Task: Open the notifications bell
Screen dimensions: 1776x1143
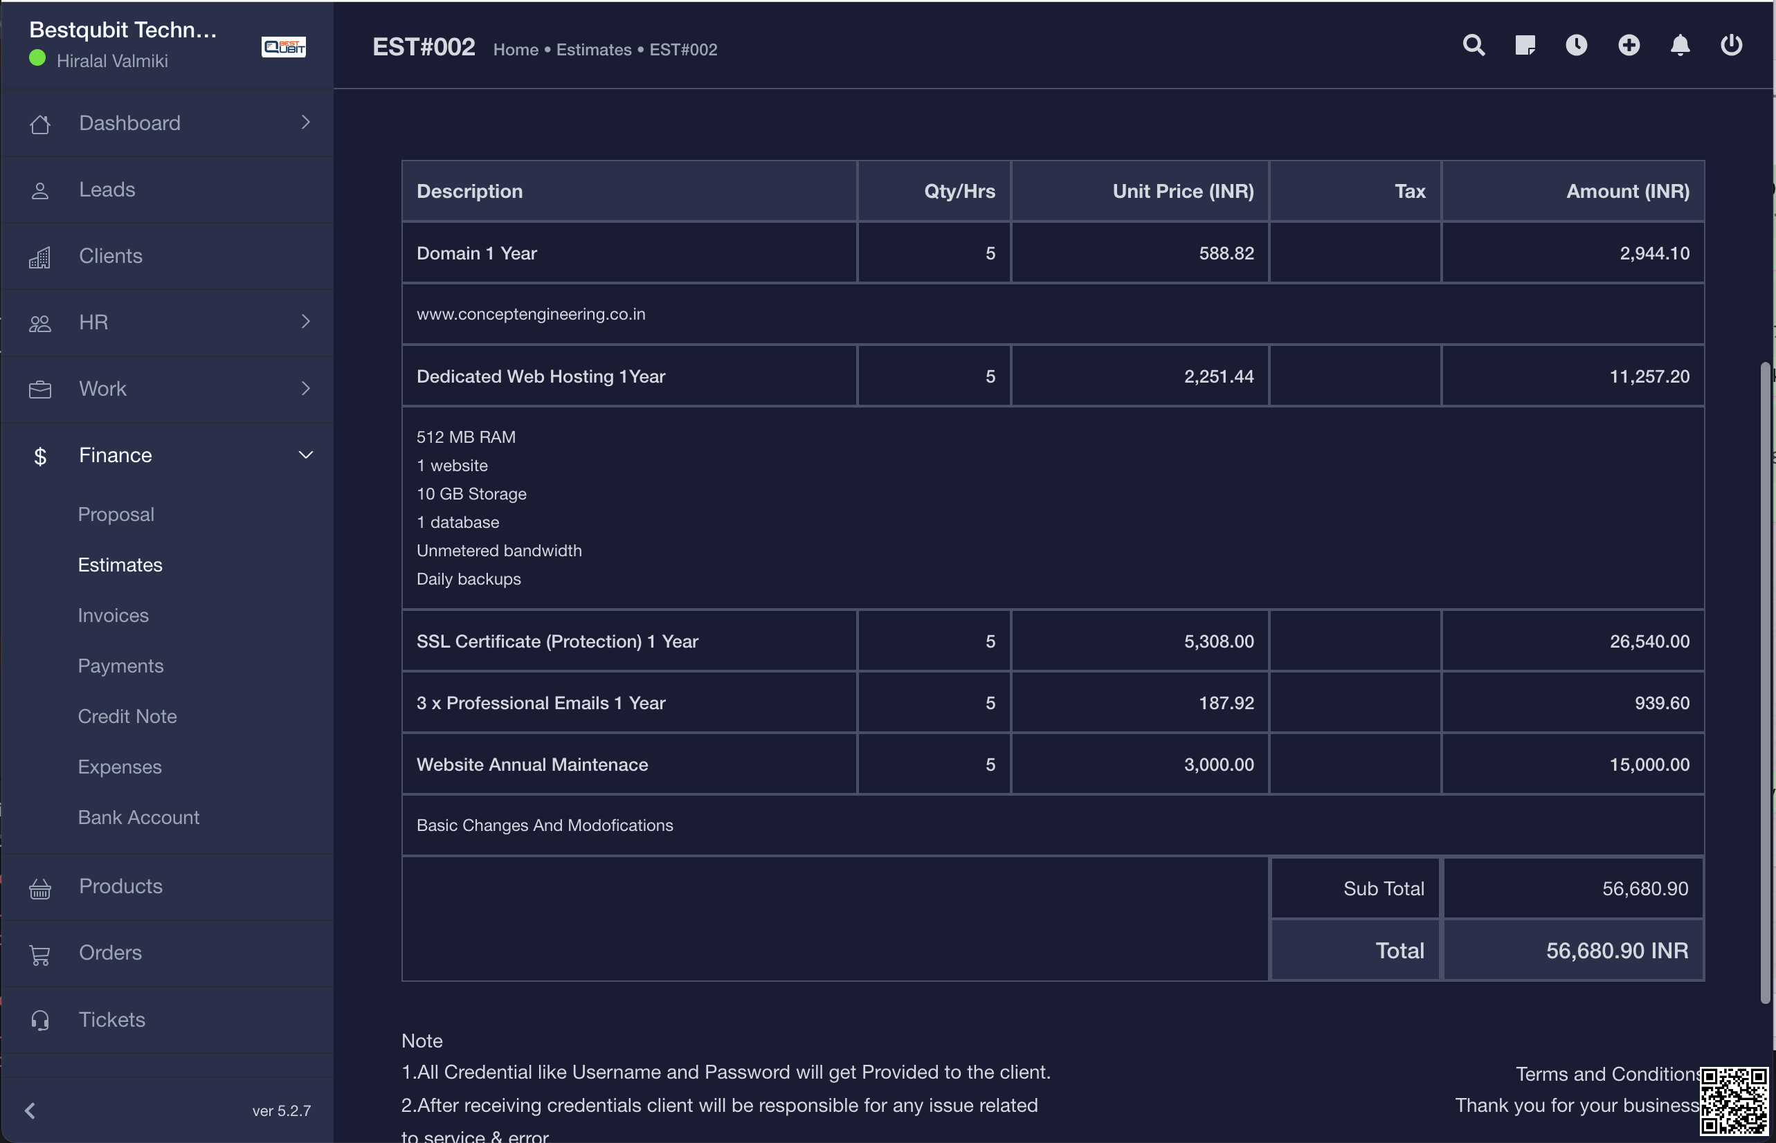Action: point(1680,45)
